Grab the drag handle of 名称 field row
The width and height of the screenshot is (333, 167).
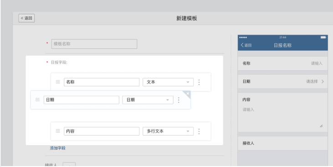click(x=58, y=82)
